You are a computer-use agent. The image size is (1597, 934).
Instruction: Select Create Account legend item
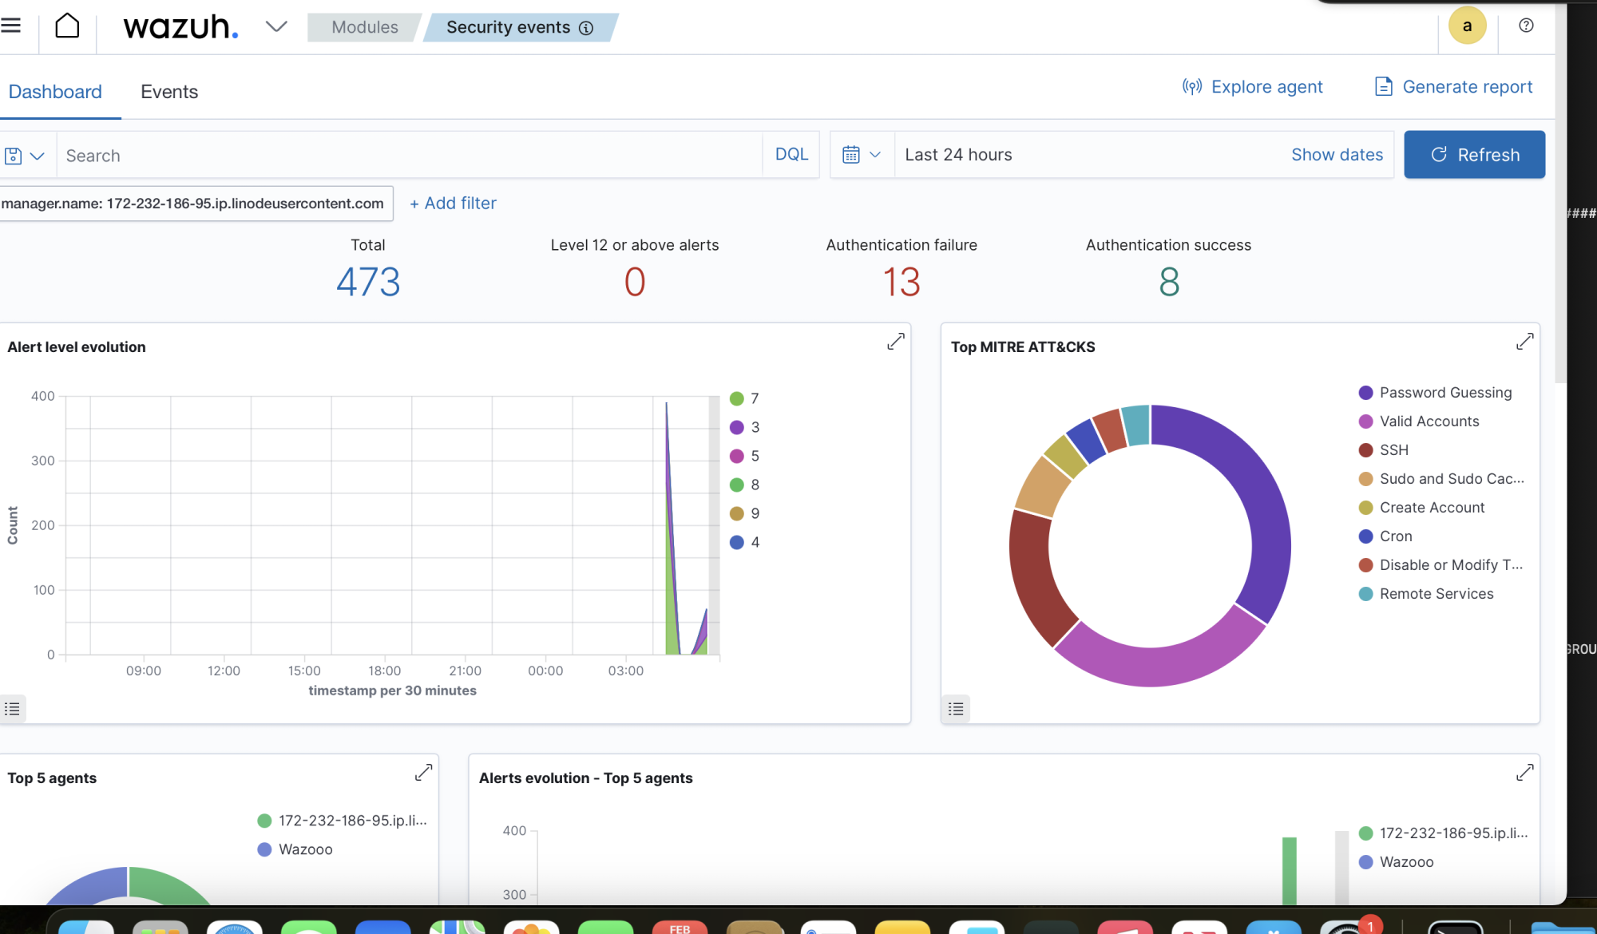1422,508
